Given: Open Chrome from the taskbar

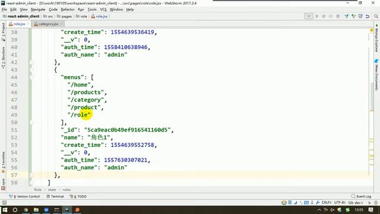Looking at the screenshot, I should (26, 210).
